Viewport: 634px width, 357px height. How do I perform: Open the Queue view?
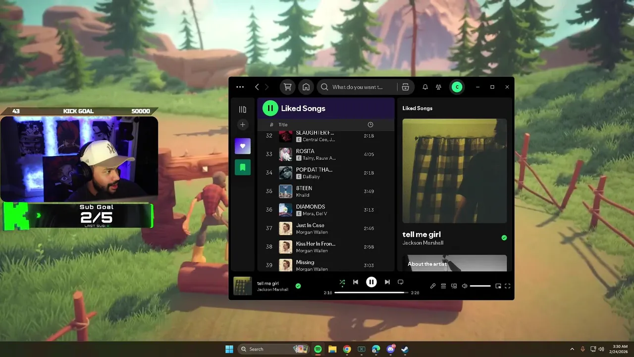point(443,286)
